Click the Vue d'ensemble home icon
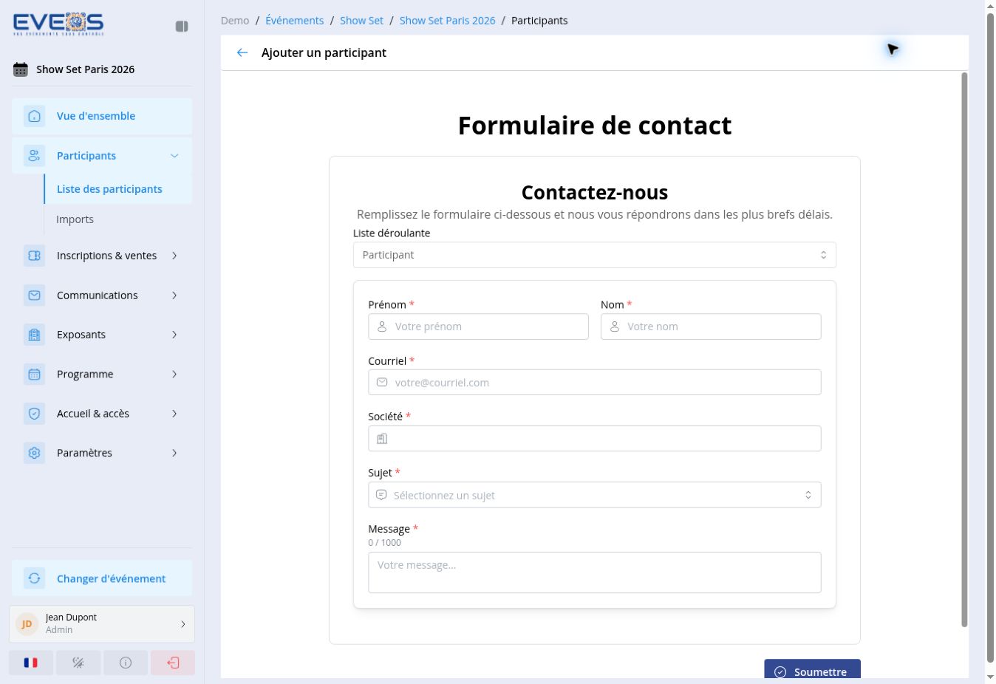Viewport: 996px width, 684px height. [34, 116]
